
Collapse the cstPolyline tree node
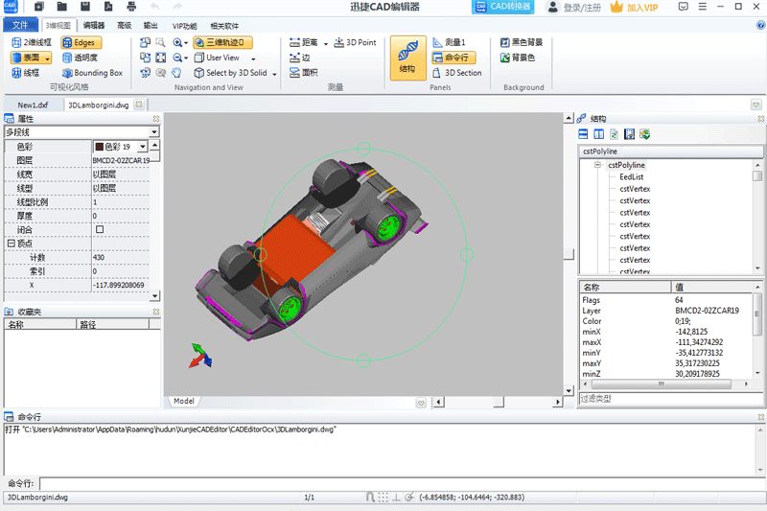597,165
